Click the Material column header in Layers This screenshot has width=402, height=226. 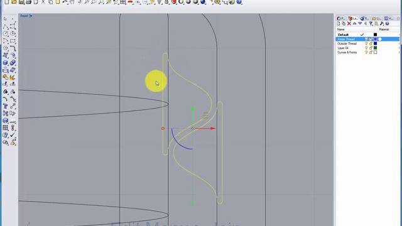click(x=384, y=30)
